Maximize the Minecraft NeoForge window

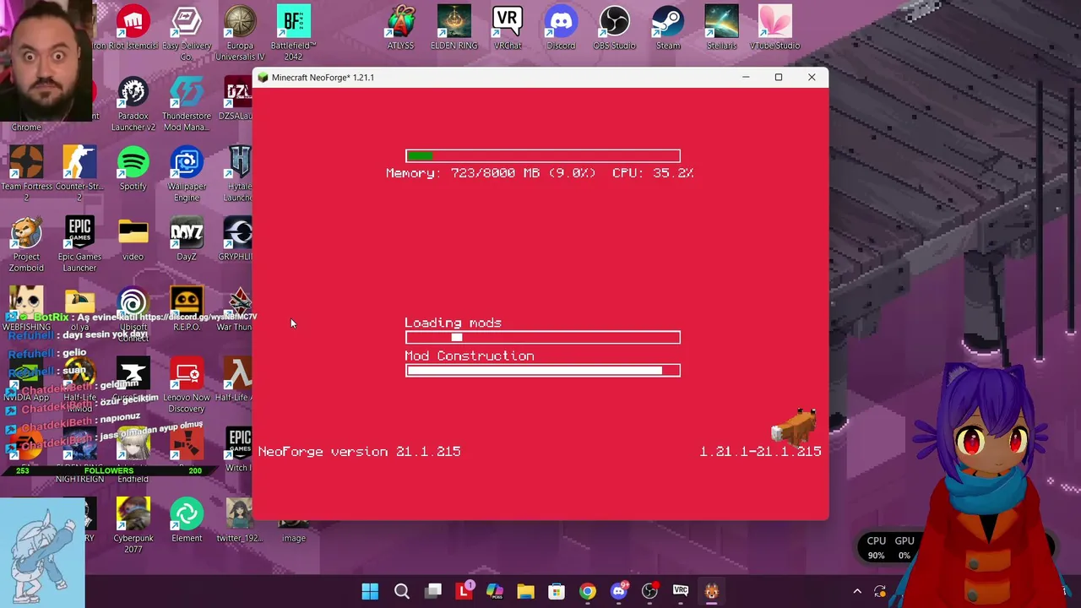[x=779, y=77]
